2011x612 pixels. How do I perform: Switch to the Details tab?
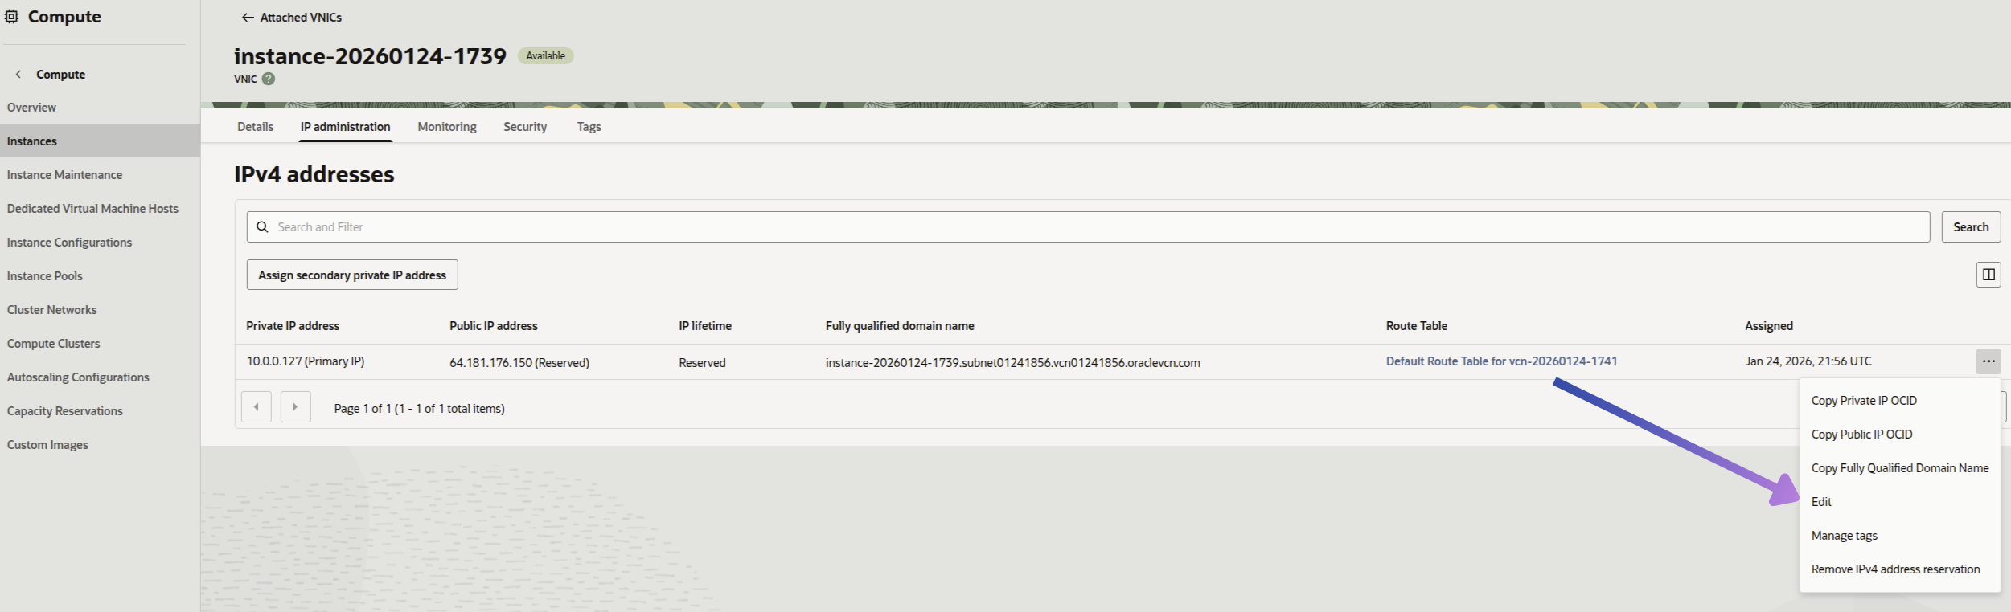255,127
